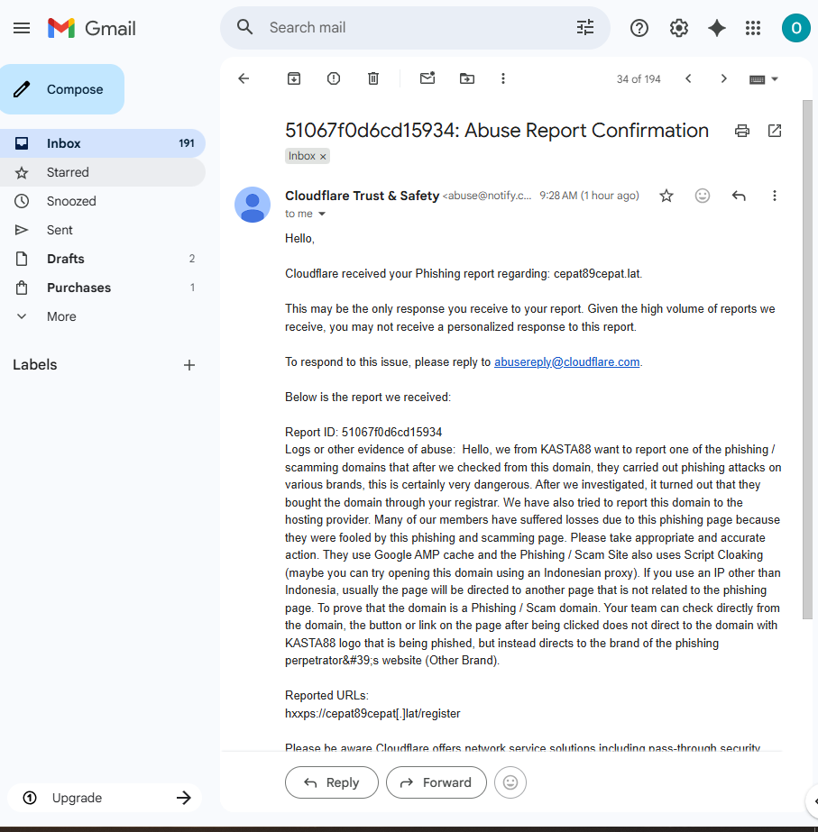
Task: Go back to inbox arrow
Action: pyautogui.click(x=244, y=78)
